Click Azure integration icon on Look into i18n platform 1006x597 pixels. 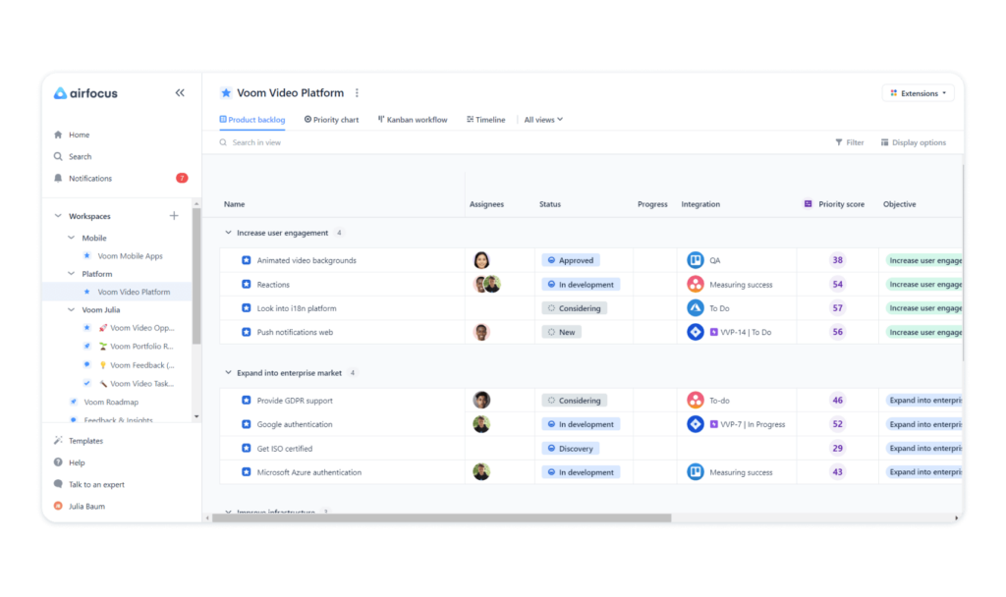(695, 308)
